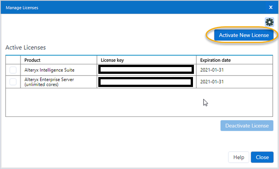Viewport: 279px width, 169px height.
Task: Open the Help button
Action: [238, 157]
